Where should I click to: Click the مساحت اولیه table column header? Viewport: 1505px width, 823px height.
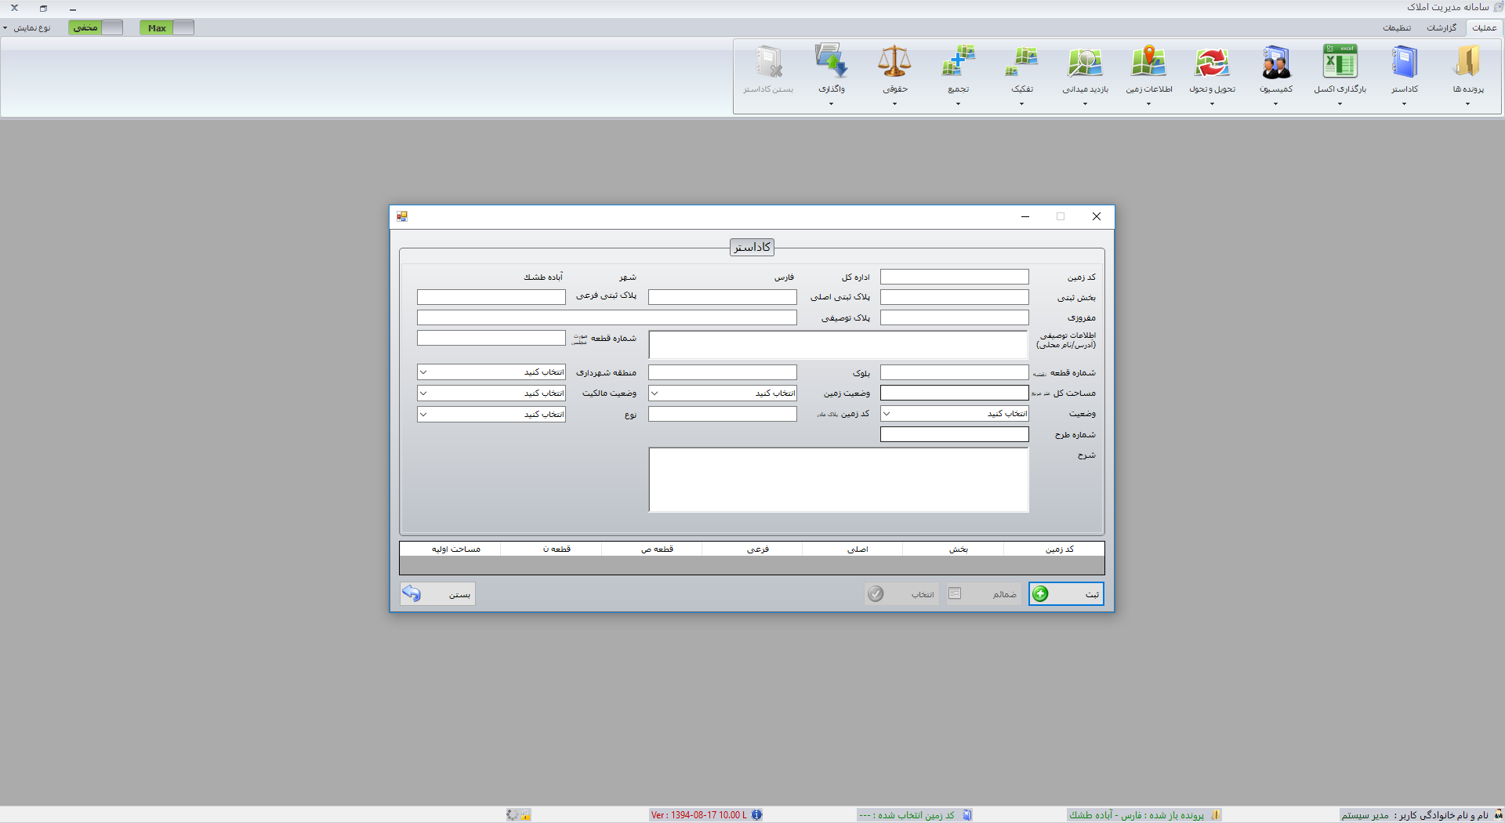click(451, 549)
